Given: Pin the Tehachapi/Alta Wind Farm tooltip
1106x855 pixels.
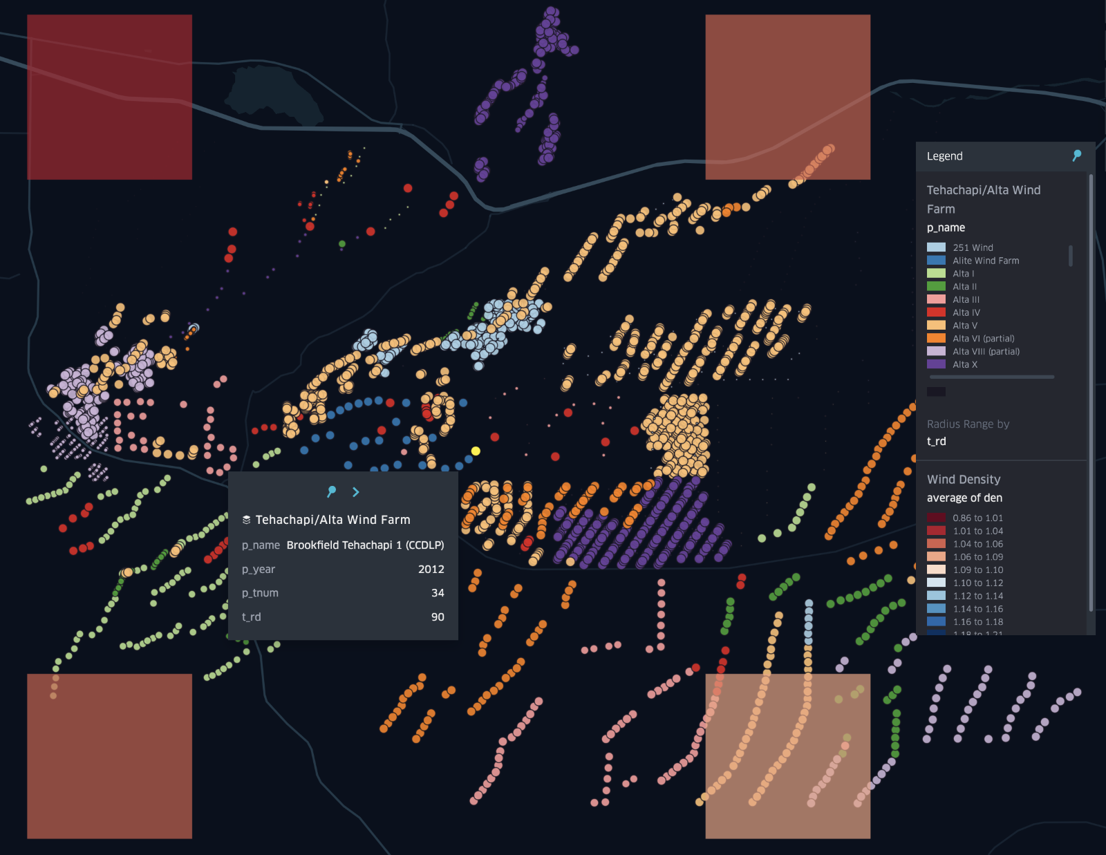Looking at the screenshot, I should click(331, 491).
